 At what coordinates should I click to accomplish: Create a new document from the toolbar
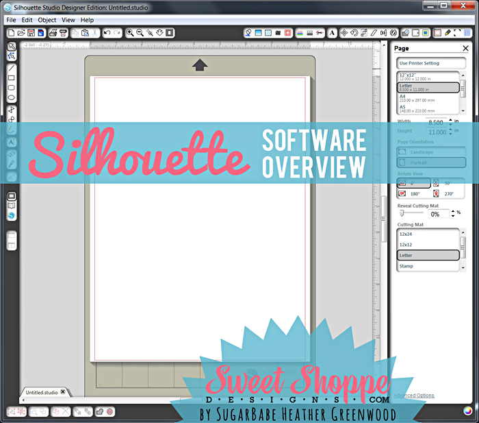click(x=12, y=33)
